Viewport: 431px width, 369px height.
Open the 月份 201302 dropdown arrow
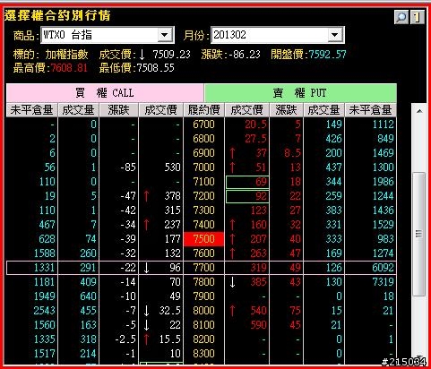coord(335,35)
